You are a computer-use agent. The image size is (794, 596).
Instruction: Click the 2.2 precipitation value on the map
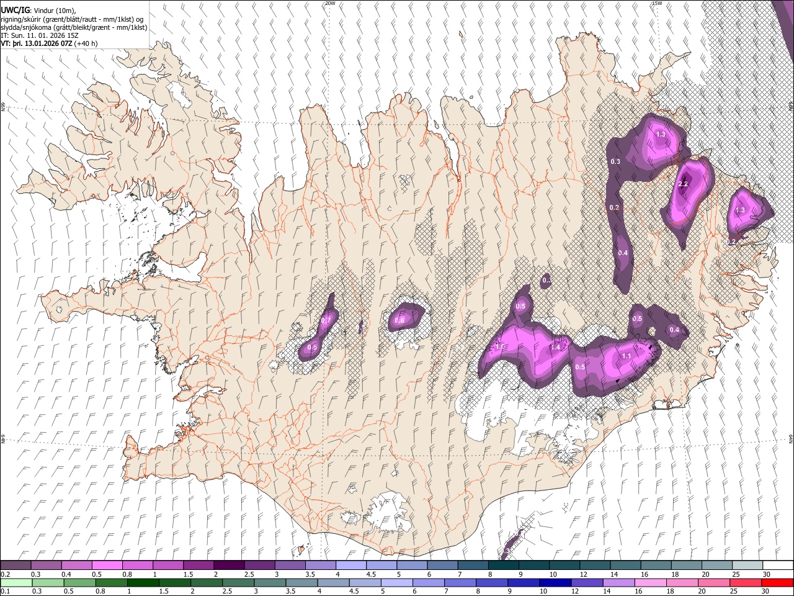[684, 184]
